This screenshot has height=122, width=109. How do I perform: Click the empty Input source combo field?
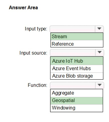pyautogui.click(x=73, y=52)
